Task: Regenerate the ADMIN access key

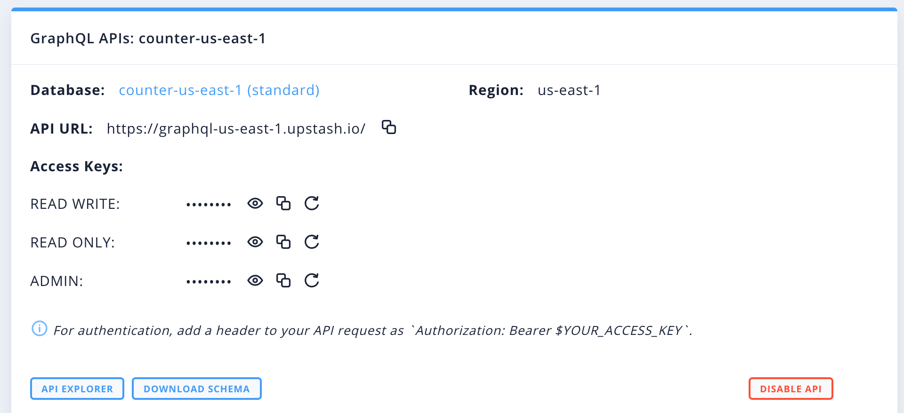Action: click(x=312, y=280)
